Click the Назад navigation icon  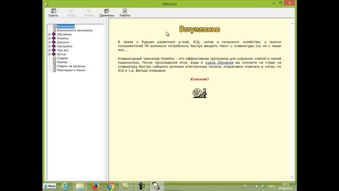click(71, 13)
